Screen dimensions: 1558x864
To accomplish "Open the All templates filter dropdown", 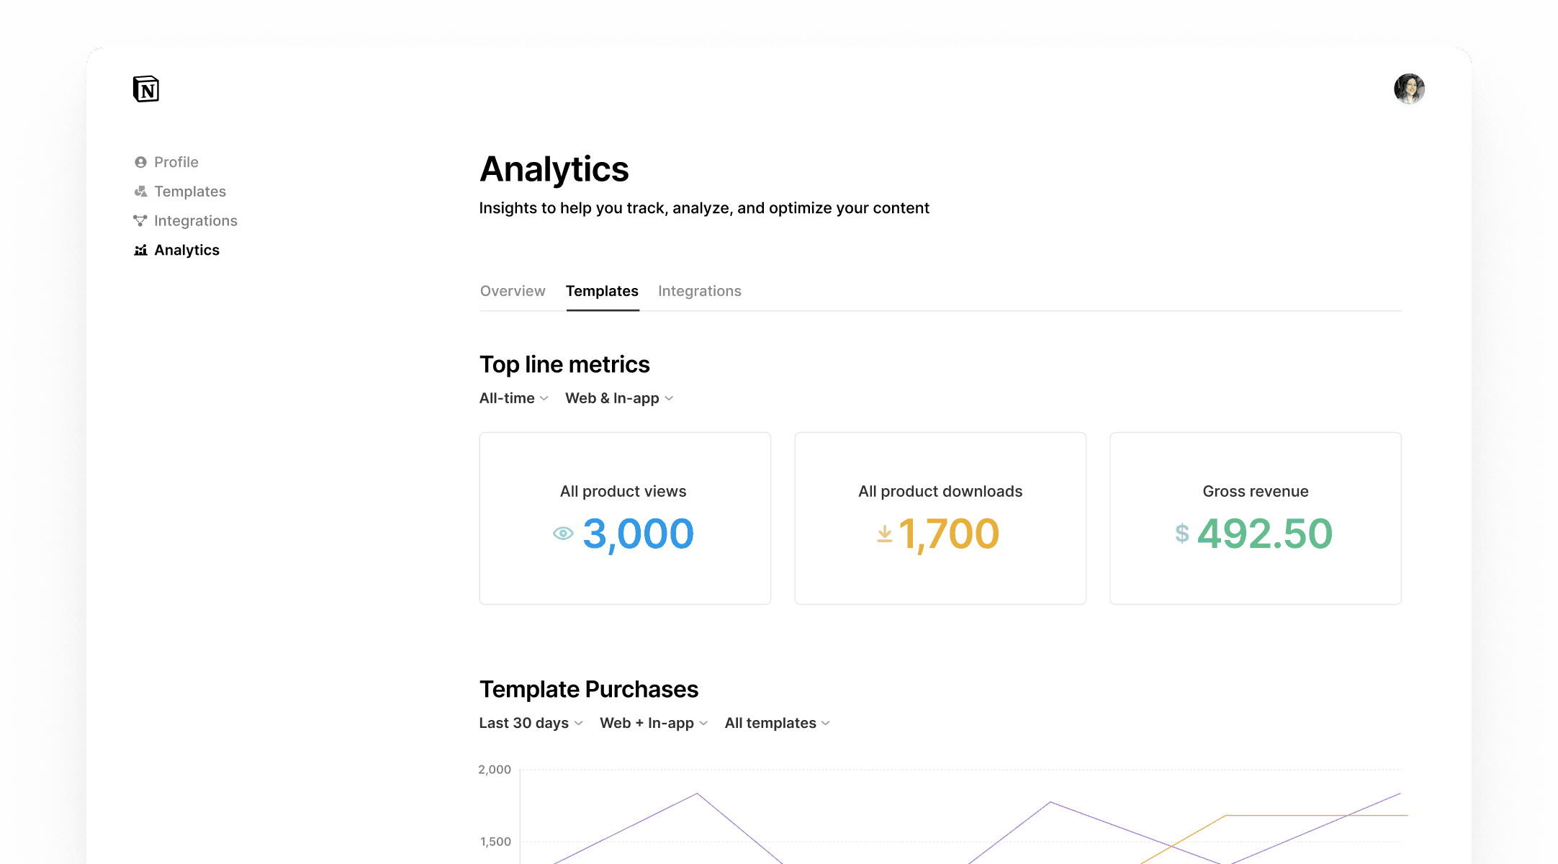I will 777,723.
